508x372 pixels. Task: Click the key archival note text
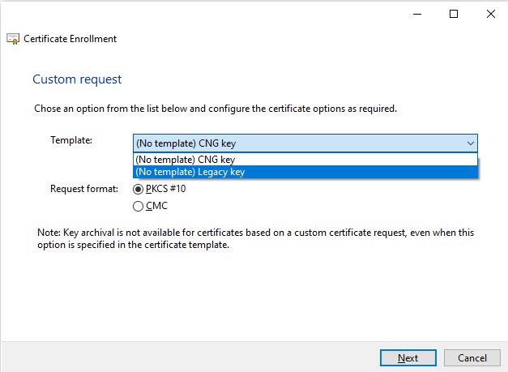(x=255, y=238)
